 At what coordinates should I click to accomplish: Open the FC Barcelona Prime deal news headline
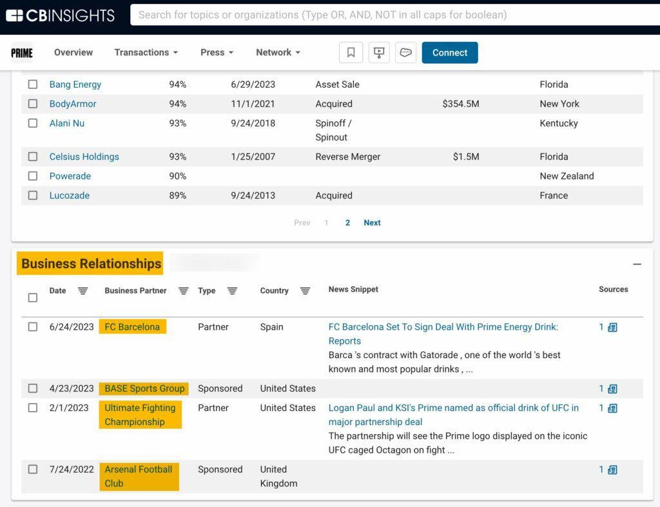[x=443, y=334]
